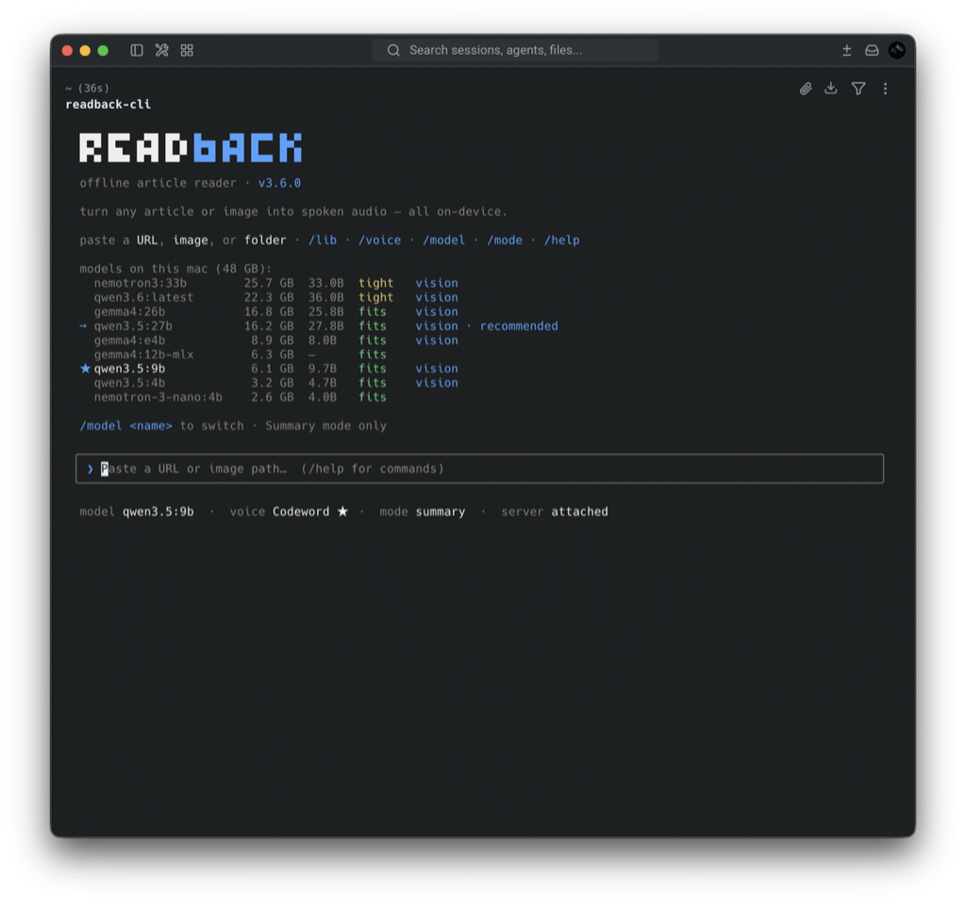Click the /mode command

[505, 241]
